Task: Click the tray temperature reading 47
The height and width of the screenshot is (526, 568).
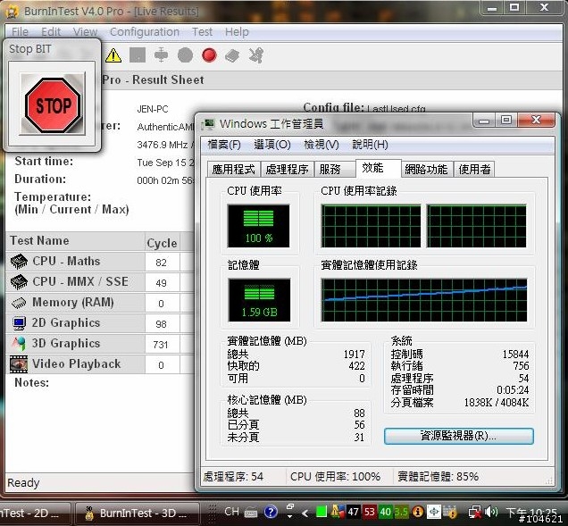Action: (x=353, y=512)
